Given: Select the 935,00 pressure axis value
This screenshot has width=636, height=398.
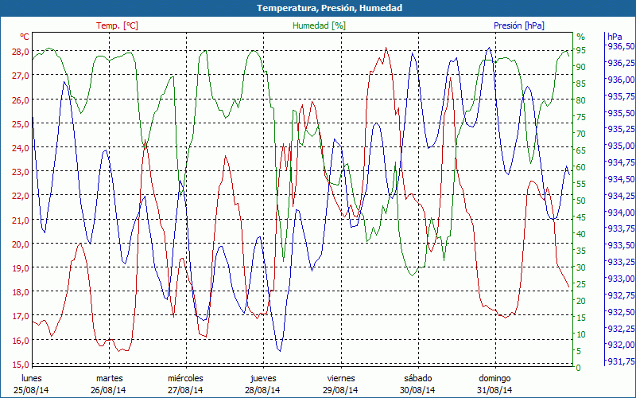Looking at the screenshot, I should pos(621,146).
